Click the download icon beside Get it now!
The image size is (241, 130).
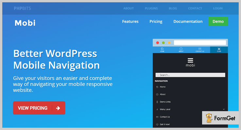click(x=157, y=124)
